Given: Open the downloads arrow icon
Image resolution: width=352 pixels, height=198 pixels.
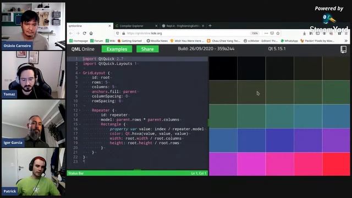Looking at the screenshot, I should [x=304, y=34].
